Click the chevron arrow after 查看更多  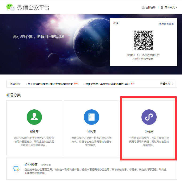173,84
